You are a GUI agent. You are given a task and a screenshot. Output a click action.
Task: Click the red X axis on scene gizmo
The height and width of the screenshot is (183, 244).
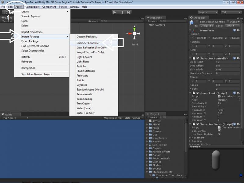(130, 34)
